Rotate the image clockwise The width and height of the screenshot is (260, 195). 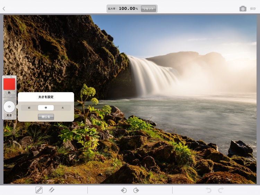(x=136, y=190)
